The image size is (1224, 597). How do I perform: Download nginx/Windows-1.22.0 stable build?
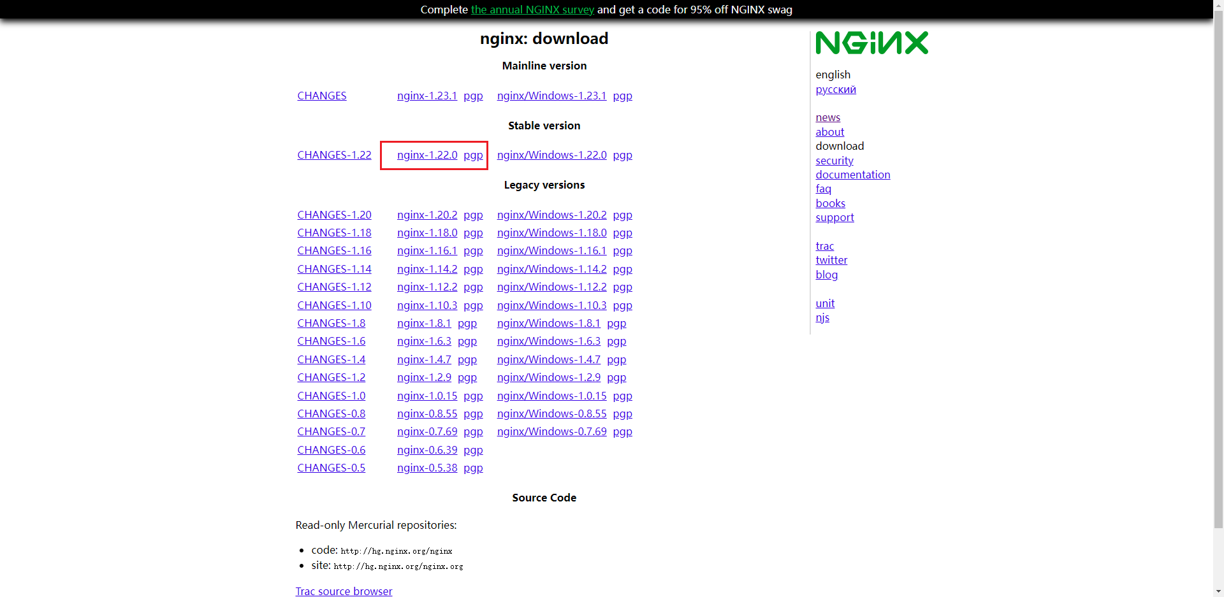(551, 155)
